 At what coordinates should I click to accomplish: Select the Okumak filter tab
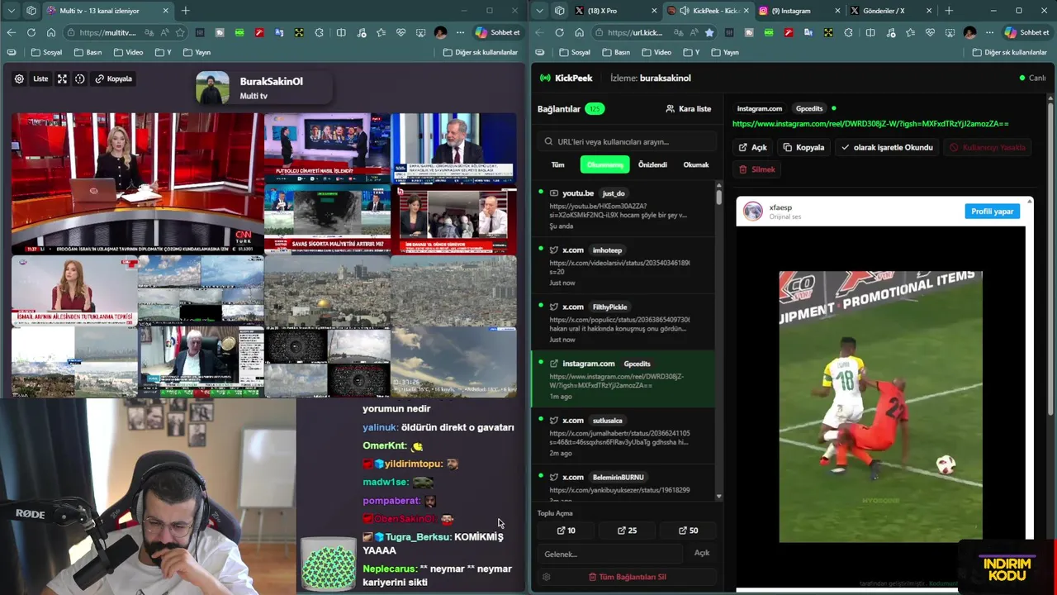(696, 164)
